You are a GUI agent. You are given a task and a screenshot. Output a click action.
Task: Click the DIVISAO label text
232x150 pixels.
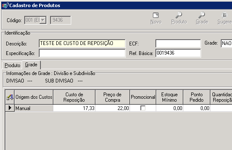(x=15, y=81)
